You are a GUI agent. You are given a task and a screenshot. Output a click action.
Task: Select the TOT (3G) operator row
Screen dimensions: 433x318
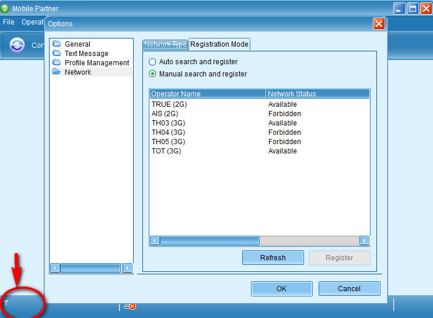pos(260,151)
